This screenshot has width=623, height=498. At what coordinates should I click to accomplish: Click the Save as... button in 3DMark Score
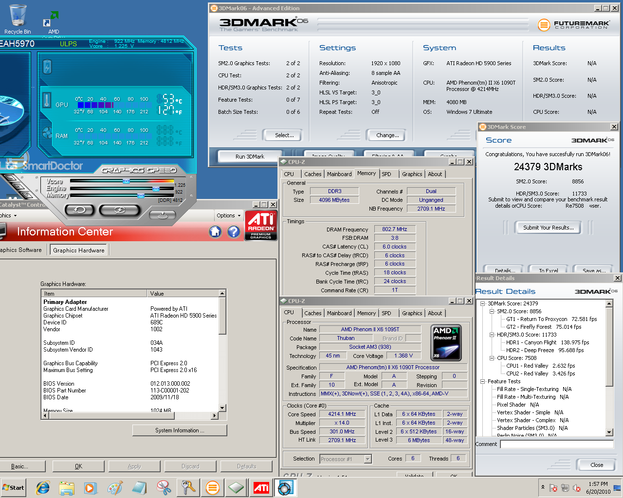click(x=594, y=269)
